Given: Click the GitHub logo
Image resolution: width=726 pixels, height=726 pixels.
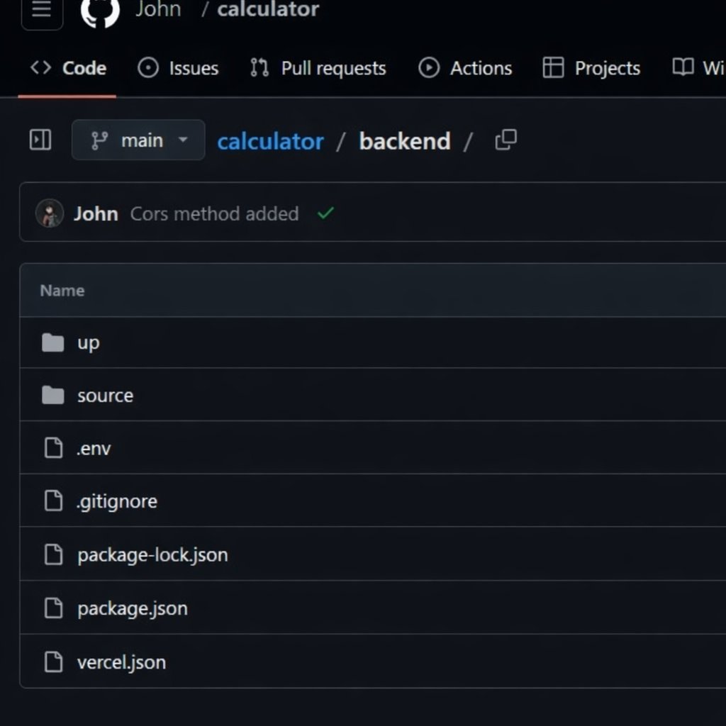Looking at the screenshot, I should coord(100,11).
